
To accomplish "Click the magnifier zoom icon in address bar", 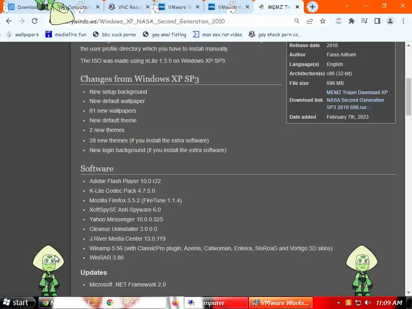I will [x=297, y=21].
